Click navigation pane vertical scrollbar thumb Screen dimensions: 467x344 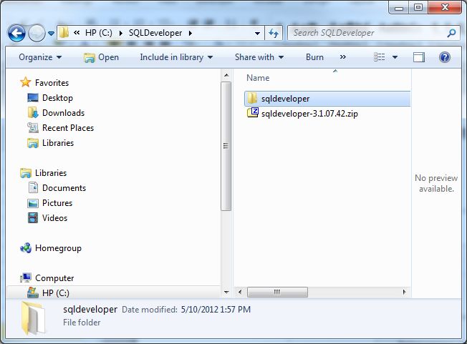point(226,146)
